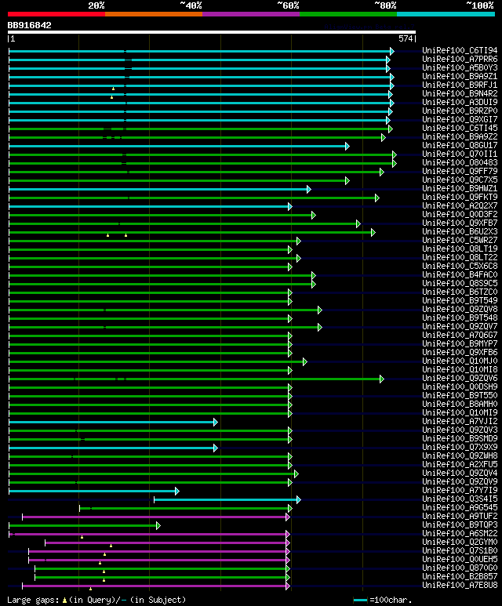Select hit label UniRef100_C6TI45
Viewport: 502px width, 606px height.
click(x=460, y=128)
